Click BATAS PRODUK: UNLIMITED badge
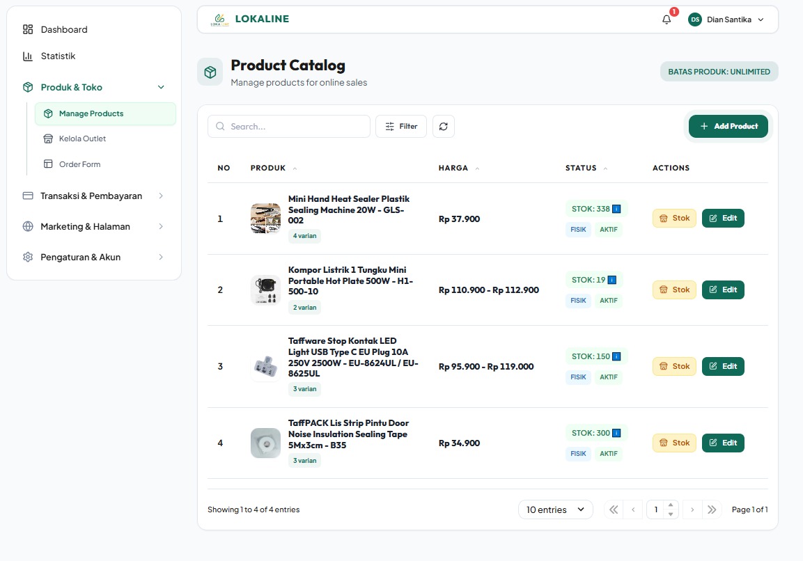The image size is (803, 561). click(719, 72)
